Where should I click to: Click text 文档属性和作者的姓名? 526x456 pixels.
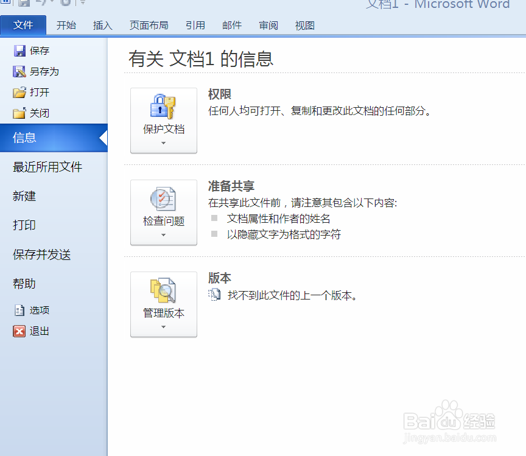278,219
